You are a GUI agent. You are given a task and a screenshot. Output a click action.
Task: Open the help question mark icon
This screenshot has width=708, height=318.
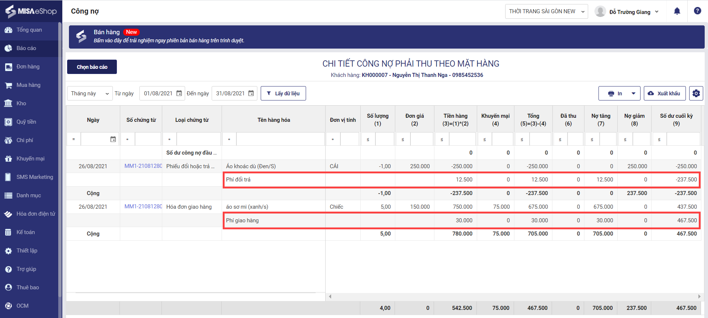point(697,11)
